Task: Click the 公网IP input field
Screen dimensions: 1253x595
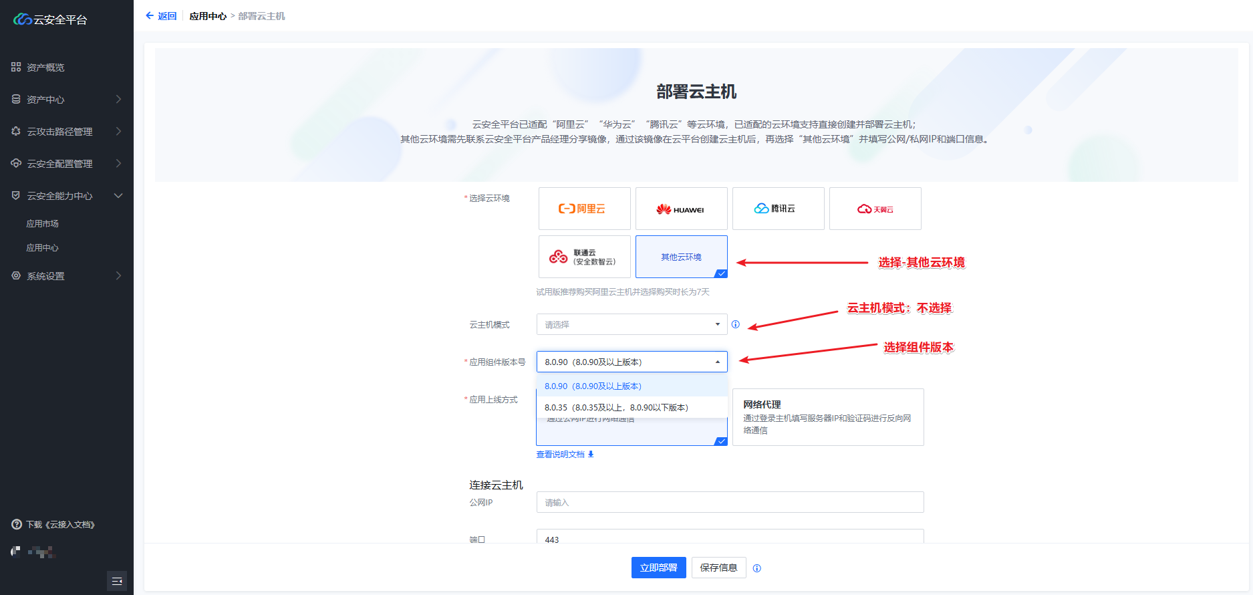Action: click(730, 502)
